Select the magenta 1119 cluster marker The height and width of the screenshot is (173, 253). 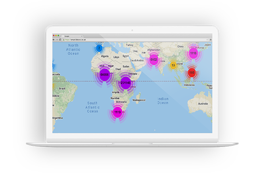click(x=117, y=112)
